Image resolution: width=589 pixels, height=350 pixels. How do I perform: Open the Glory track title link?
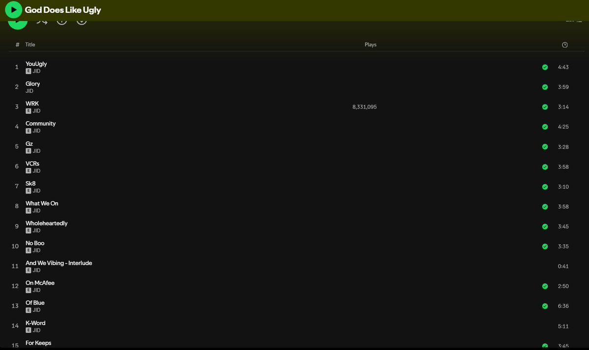pos(33,84)
